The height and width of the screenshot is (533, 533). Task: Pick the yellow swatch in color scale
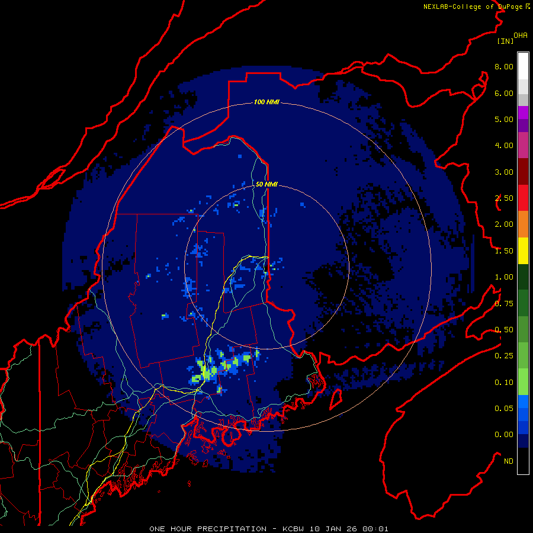click(x=523, y=251)
